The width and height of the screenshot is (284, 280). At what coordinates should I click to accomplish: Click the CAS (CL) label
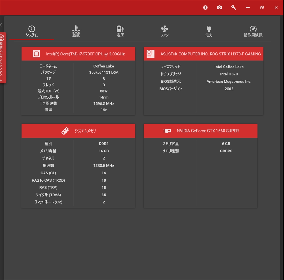coord(48,173)
